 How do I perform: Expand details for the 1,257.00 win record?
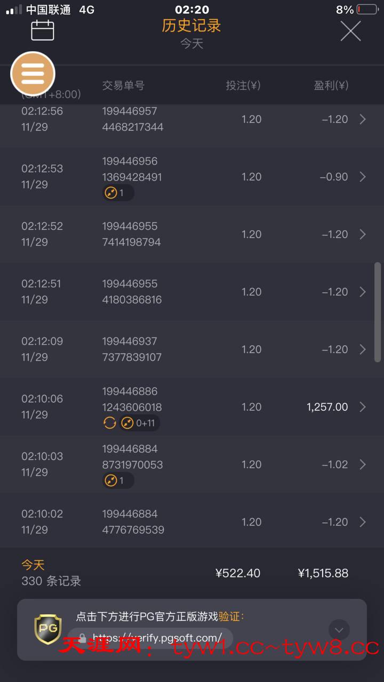click(x=363, y=407)
